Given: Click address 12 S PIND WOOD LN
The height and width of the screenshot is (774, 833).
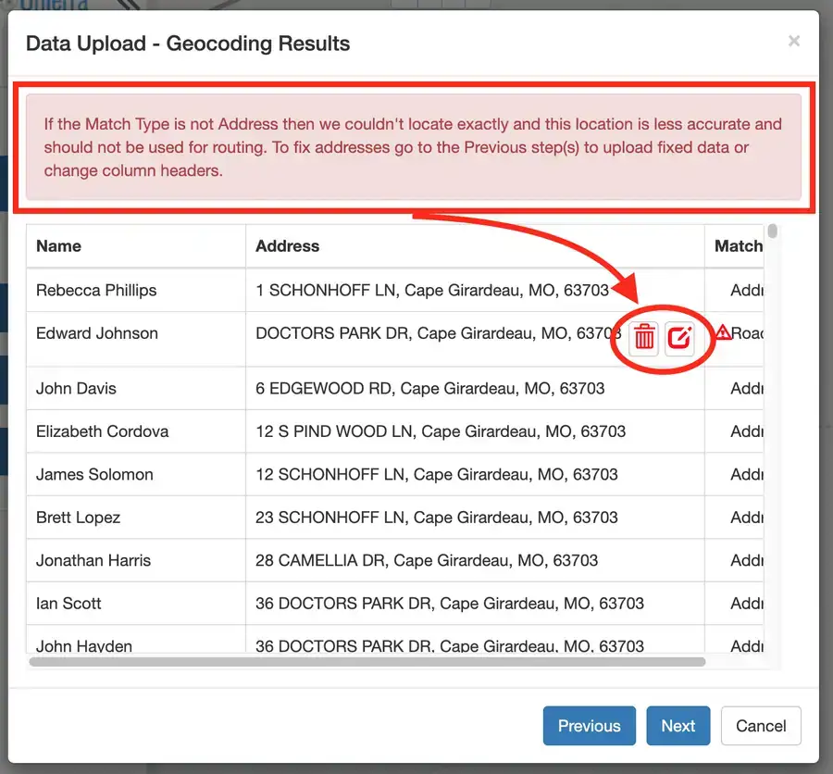Looking at the screenshot, I should point(441,431).
